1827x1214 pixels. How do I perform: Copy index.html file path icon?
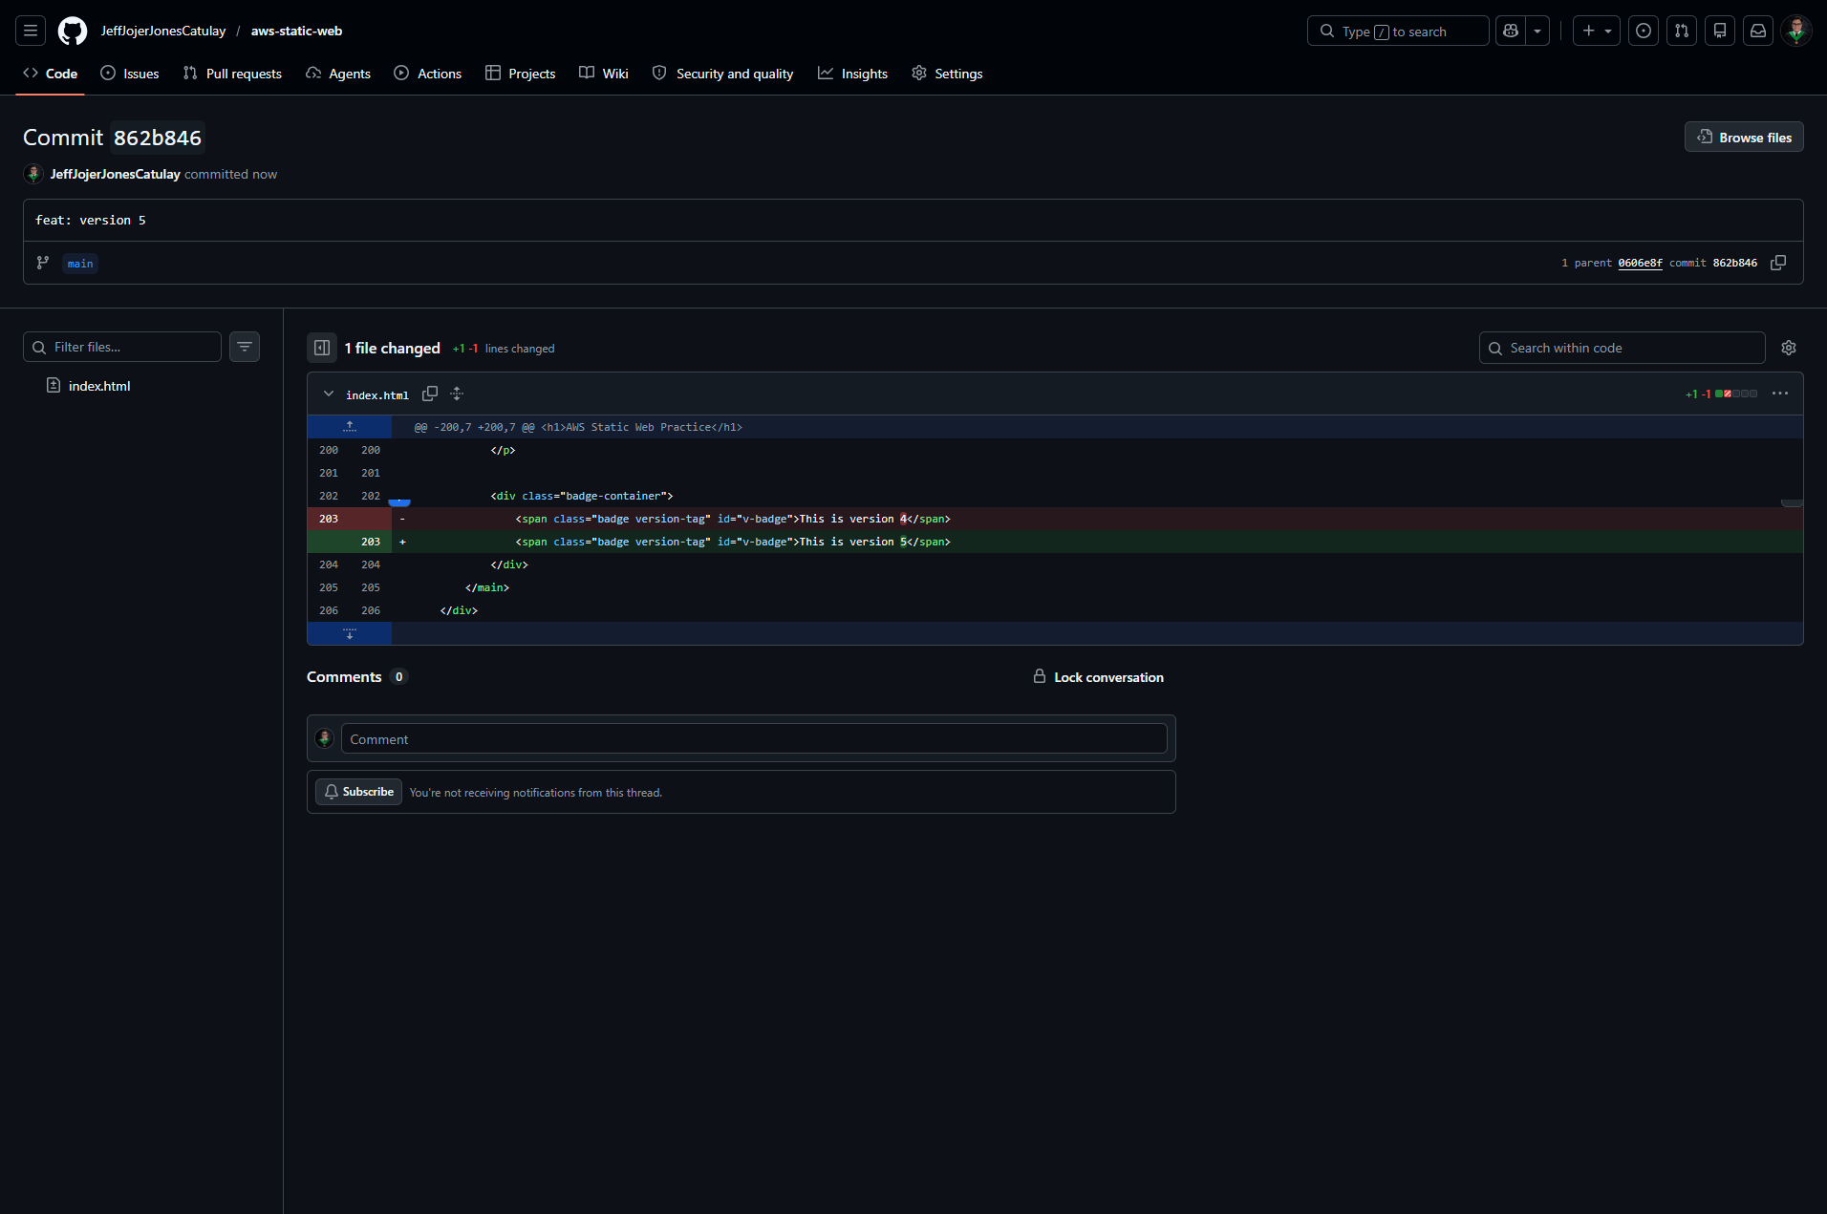click(430, 394)
